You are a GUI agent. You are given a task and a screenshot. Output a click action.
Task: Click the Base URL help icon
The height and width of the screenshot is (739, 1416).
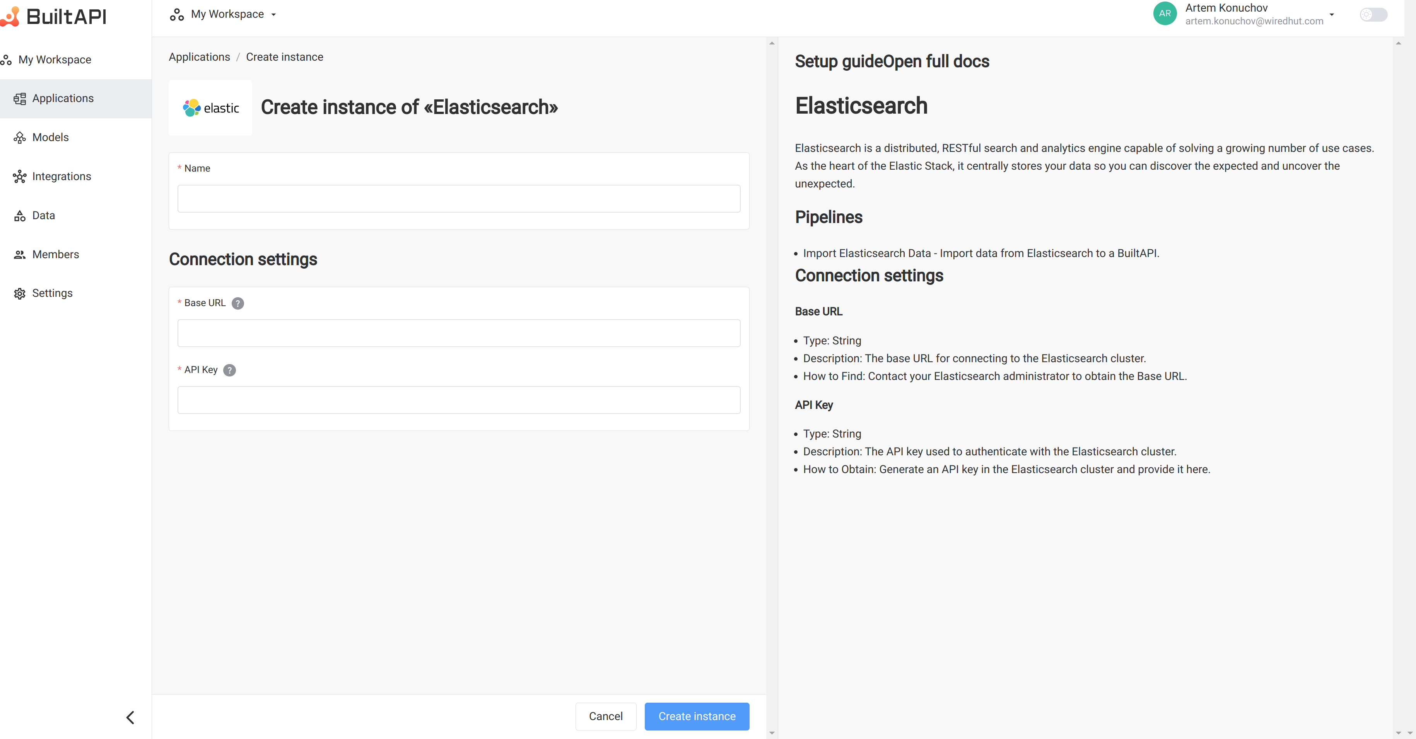(237, 303)
